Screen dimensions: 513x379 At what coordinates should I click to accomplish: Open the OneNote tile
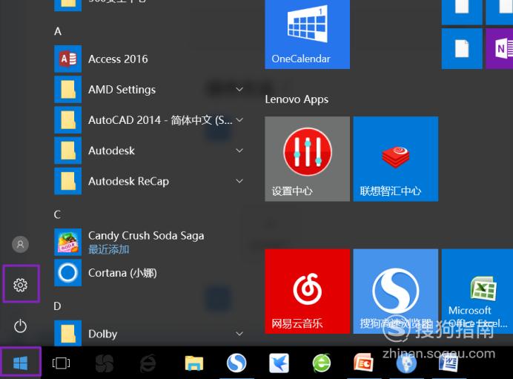[499, 48]
